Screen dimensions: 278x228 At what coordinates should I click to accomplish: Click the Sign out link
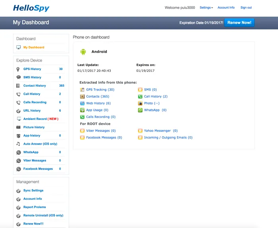(246, 8)
